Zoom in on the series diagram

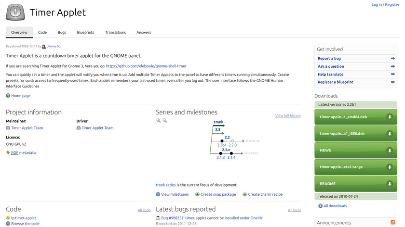point(159,121)
